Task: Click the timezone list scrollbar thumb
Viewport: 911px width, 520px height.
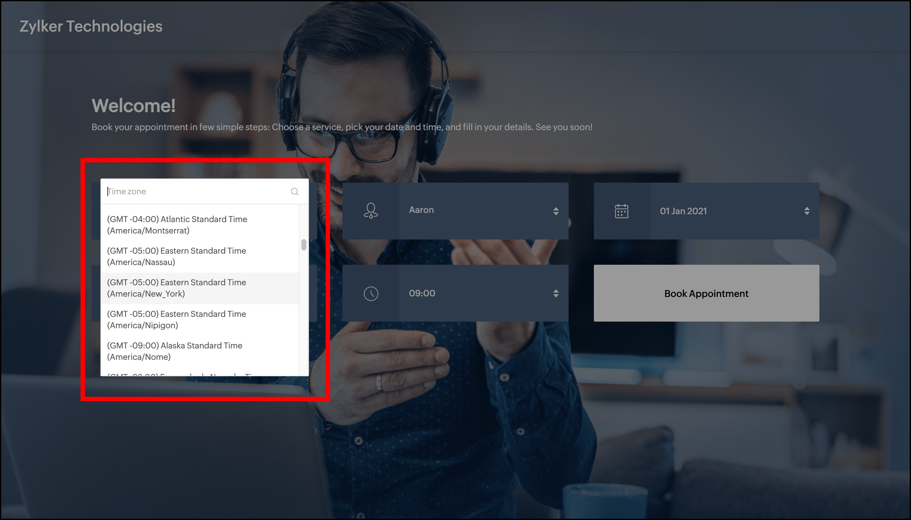Action: (304, 245)
